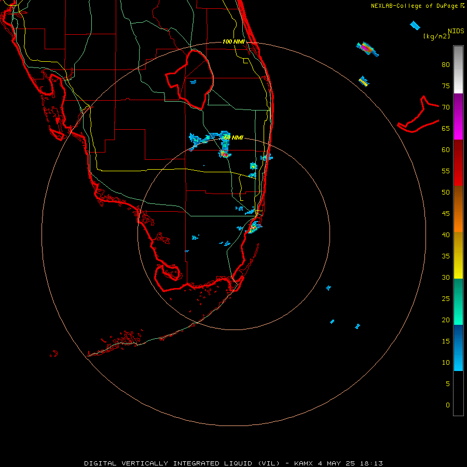
Task: Click the [kg/m2] units label
Action: (x=436, y=36)
